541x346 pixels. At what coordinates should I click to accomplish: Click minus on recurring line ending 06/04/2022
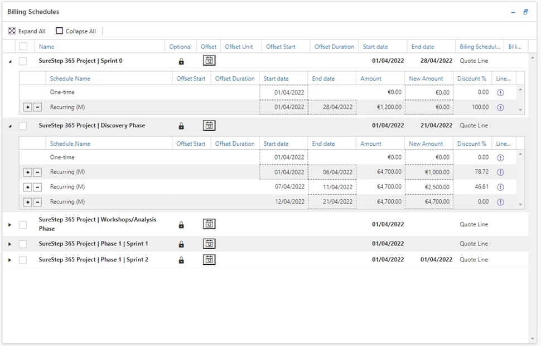click(37, 172)
